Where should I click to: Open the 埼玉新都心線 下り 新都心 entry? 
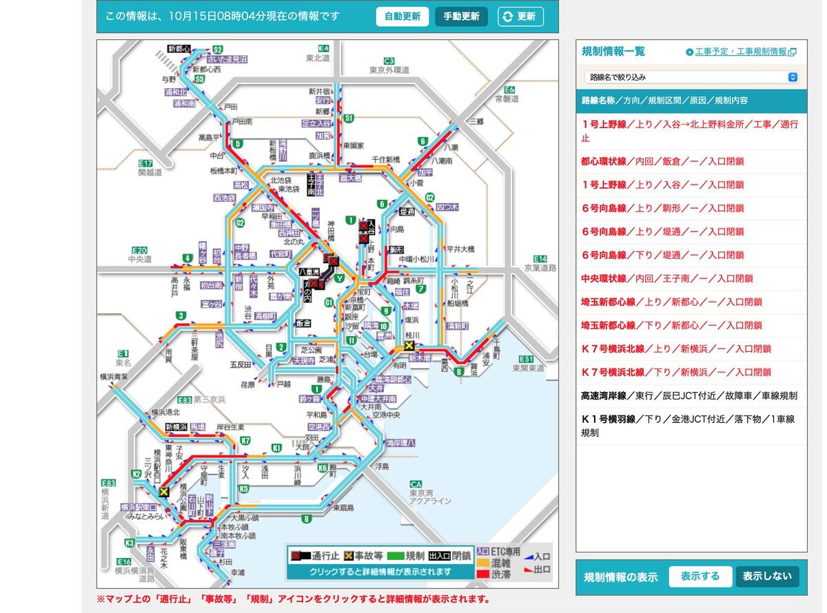coord(691,325)
